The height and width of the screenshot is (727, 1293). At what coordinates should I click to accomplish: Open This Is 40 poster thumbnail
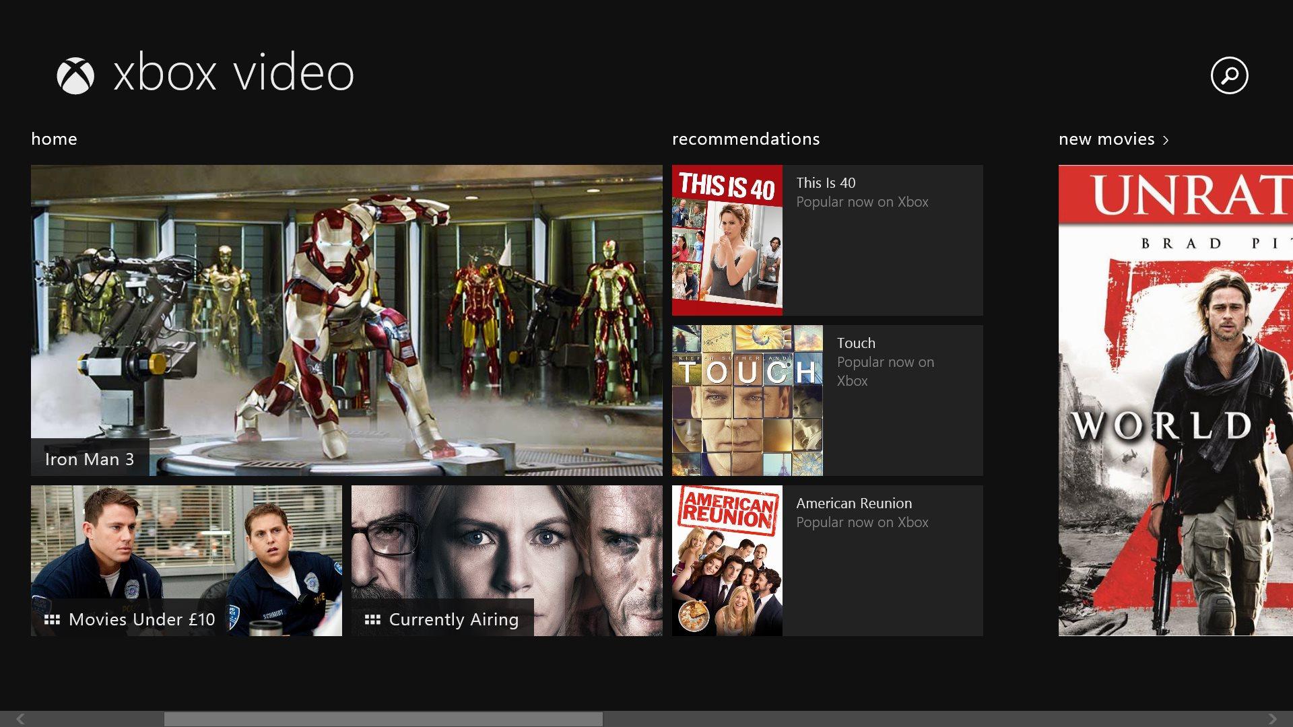click(727, 240)
